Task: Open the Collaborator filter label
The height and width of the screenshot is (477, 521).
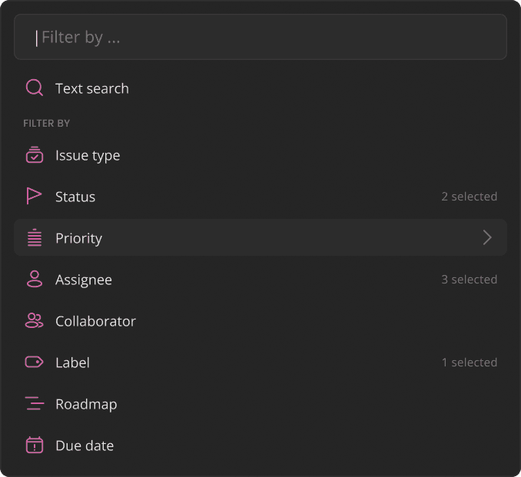Action: tap(95, 321)
